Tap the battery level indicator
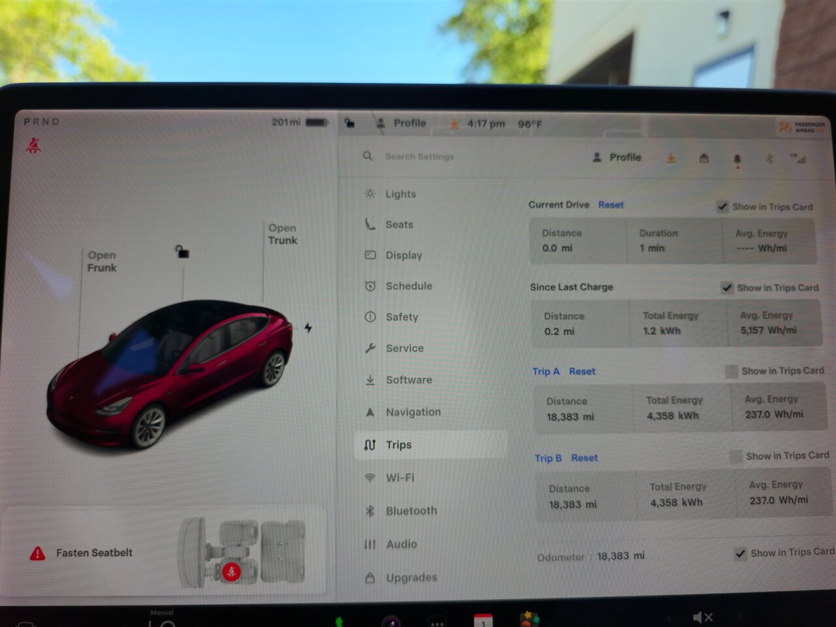 [317, 122]
